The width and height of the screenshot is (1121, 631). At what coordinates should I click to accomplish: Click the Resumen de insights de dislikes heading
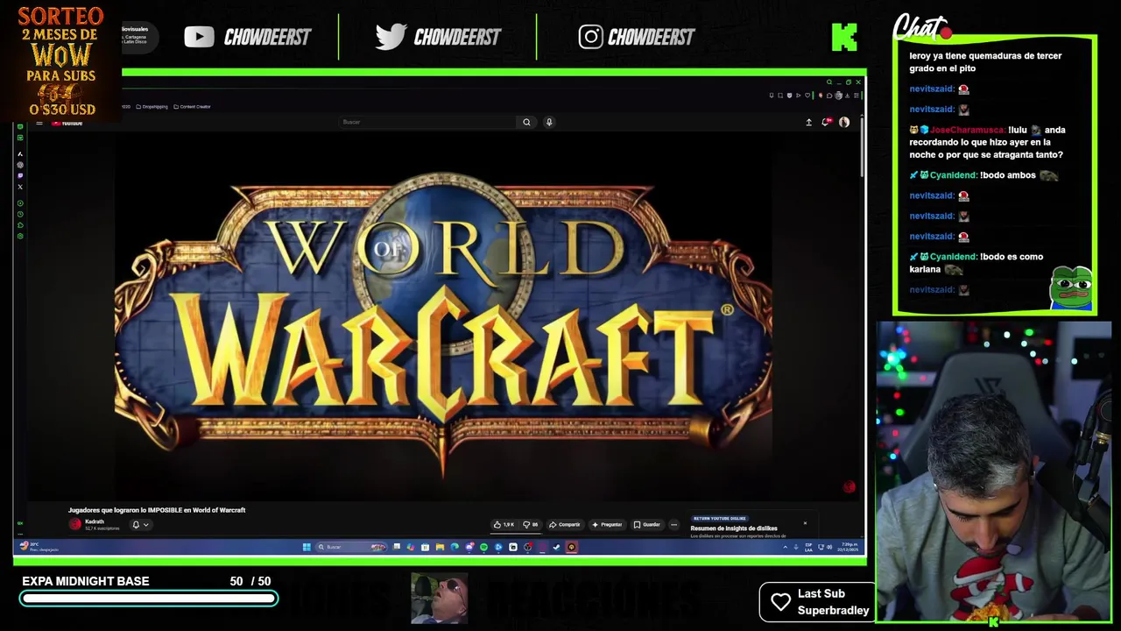click(x=734, y=528)
